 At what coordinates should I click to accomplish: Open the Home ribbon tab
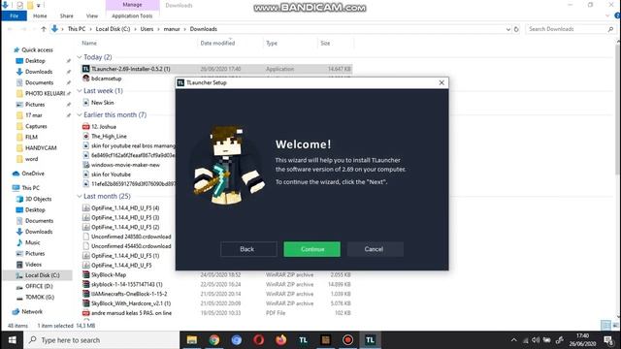(x=40, y=16)
